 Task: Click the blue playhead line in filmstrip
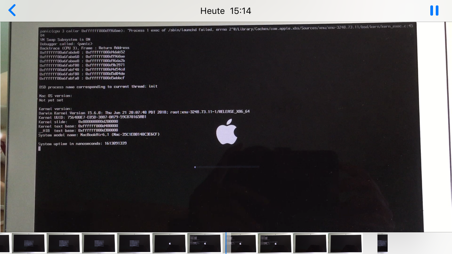tap(226, 243)
